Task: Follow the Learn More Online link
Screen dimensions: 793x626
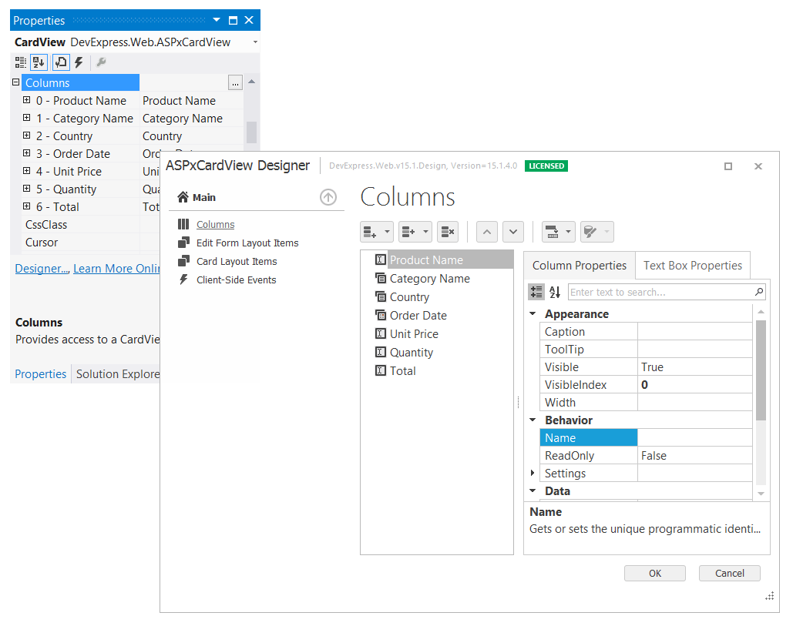Action: [116, 269]
